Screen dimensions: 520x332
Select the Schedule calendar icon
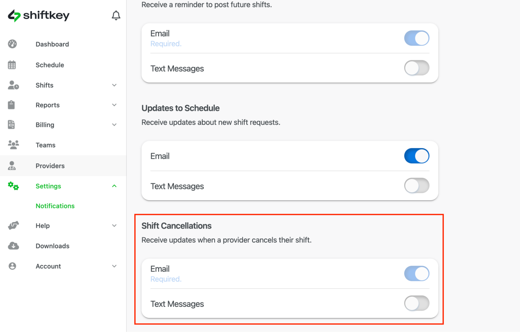13,65
